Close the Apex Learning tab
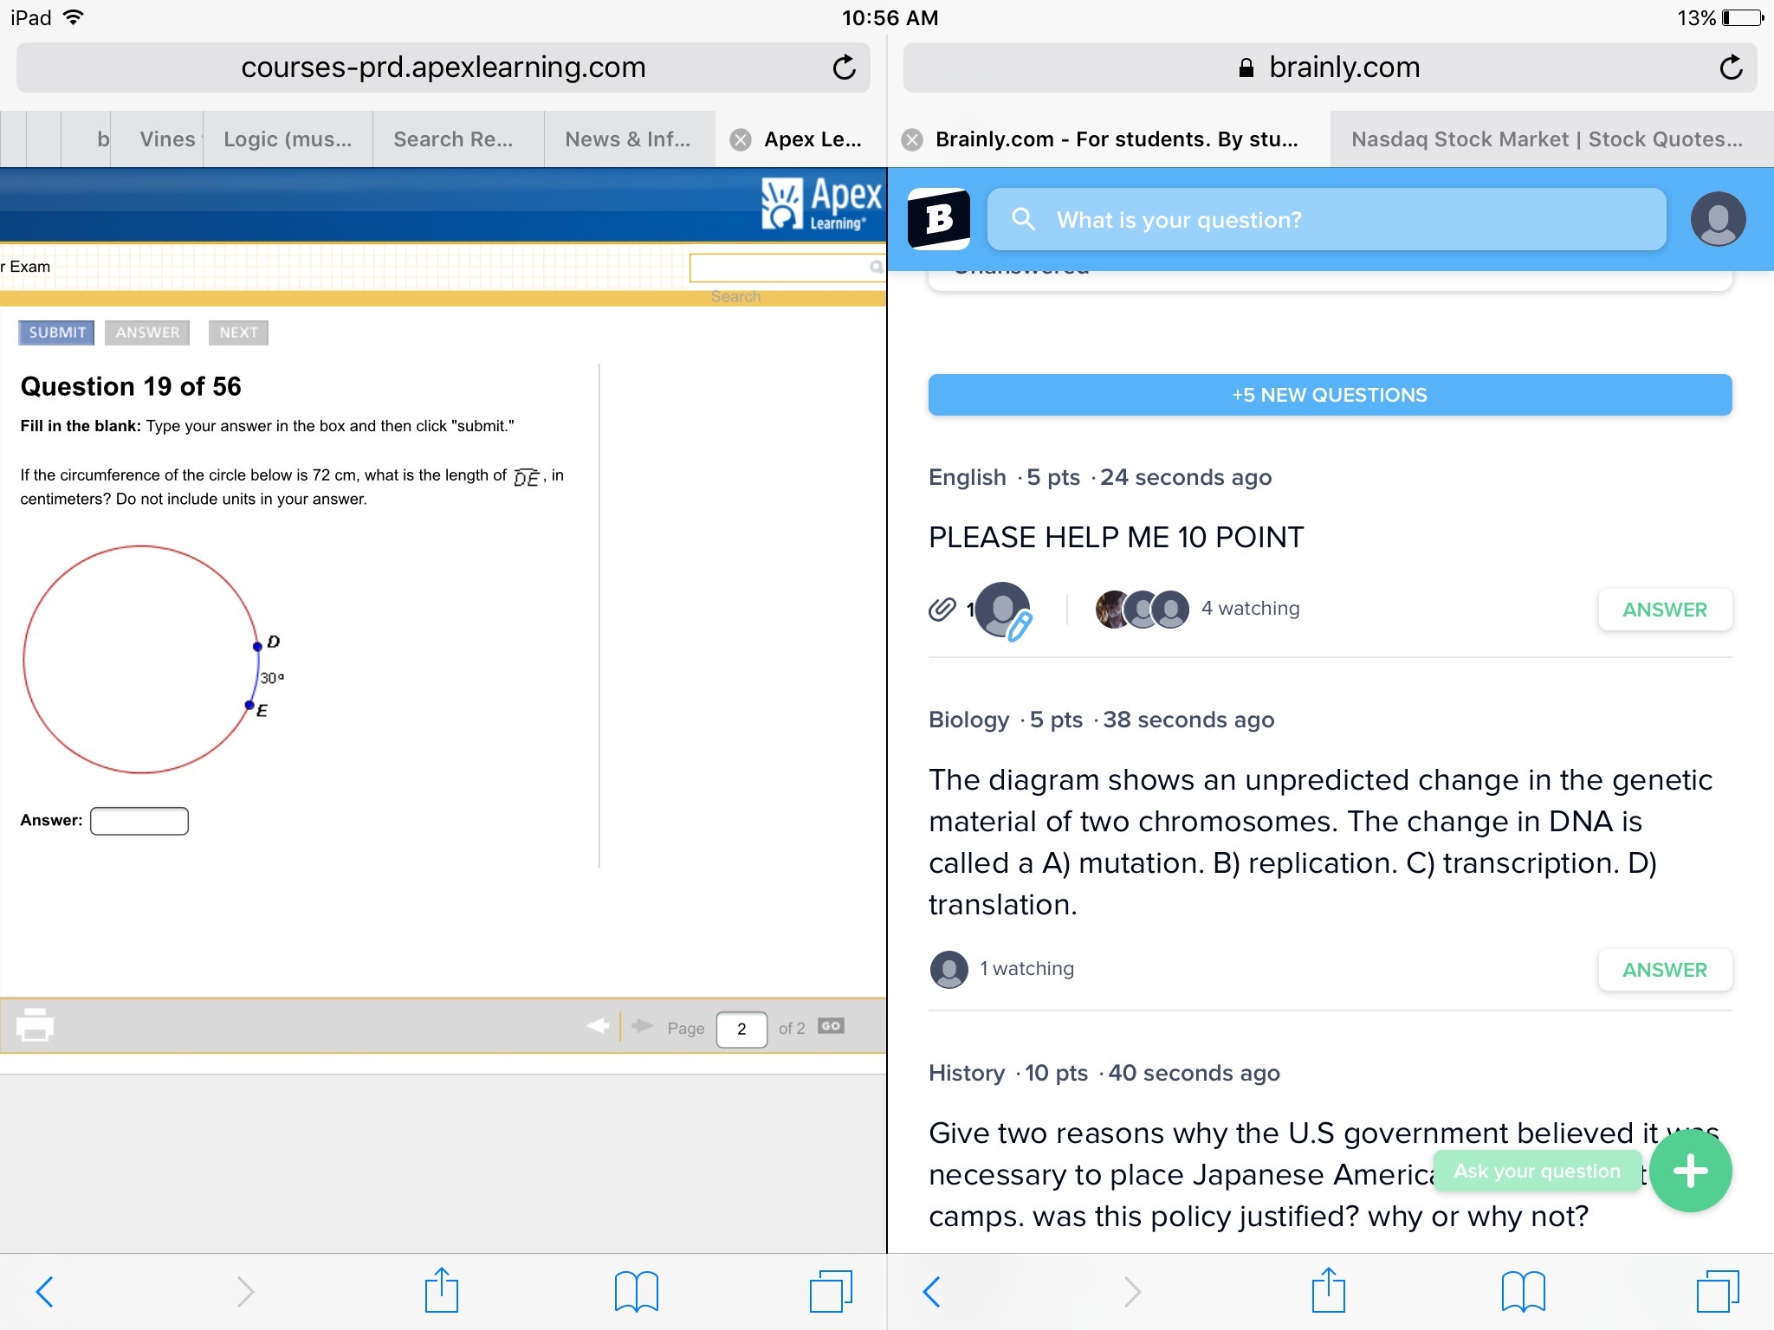Viewport: 1774px width, 1330px height. [x=741, y=139]
